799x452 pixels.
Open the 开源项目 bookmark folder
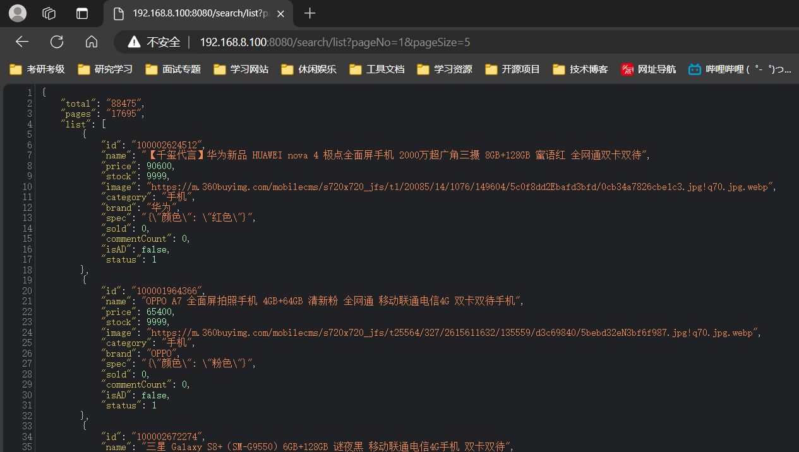[513, 69]
